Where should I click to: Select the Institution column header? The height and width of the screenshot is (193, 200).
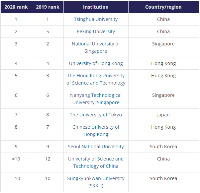(96, 7)
